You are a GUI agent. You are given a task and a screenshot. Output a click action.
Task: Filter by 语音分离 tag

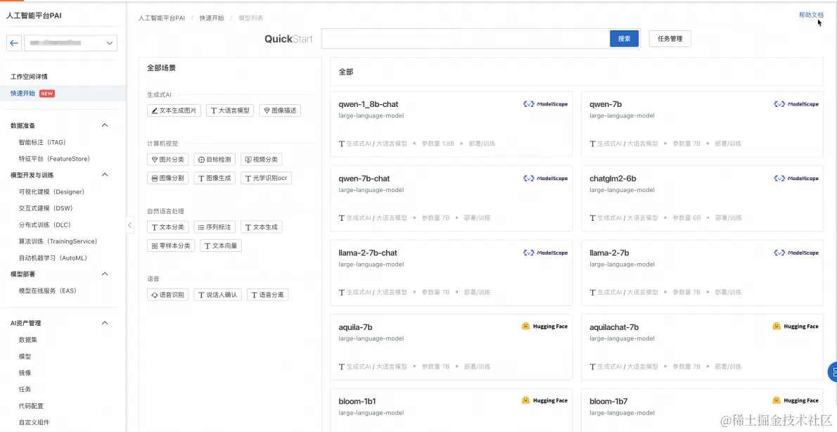pos(267,295)
